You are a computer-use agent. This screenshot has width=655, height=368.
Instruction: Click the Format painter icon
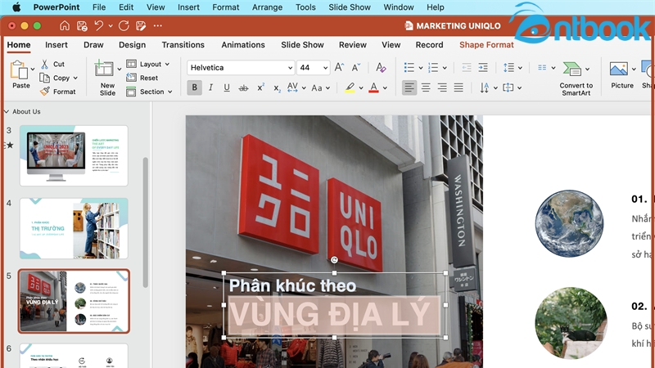point(45,91)
